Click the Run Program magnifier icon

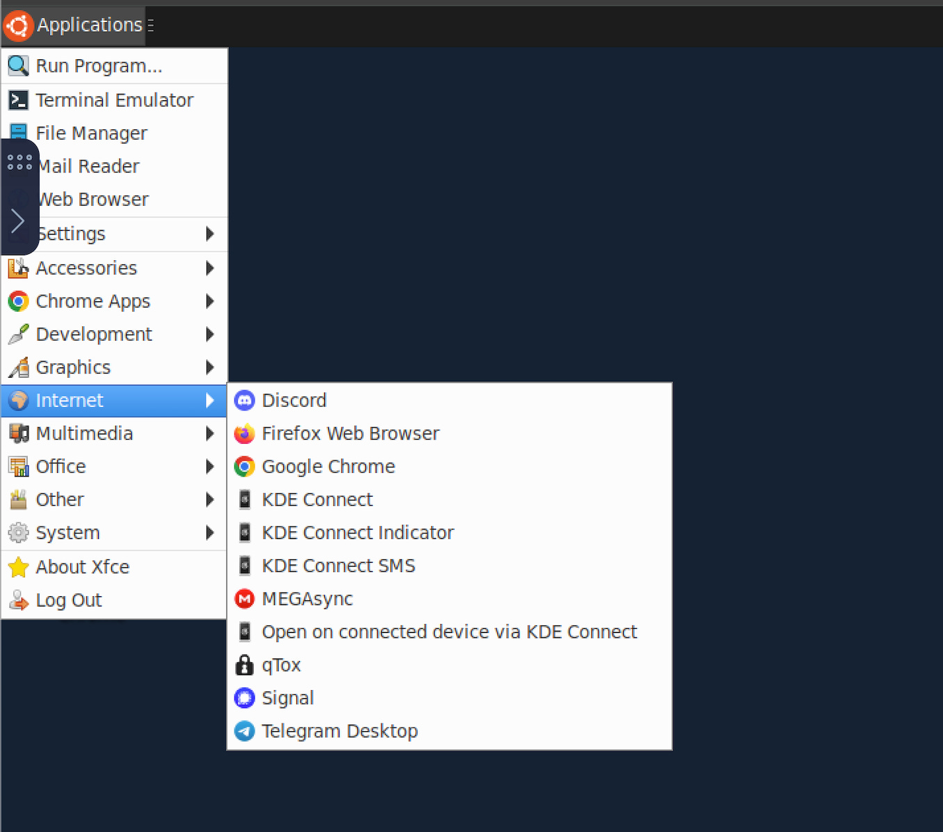point(18,66)
